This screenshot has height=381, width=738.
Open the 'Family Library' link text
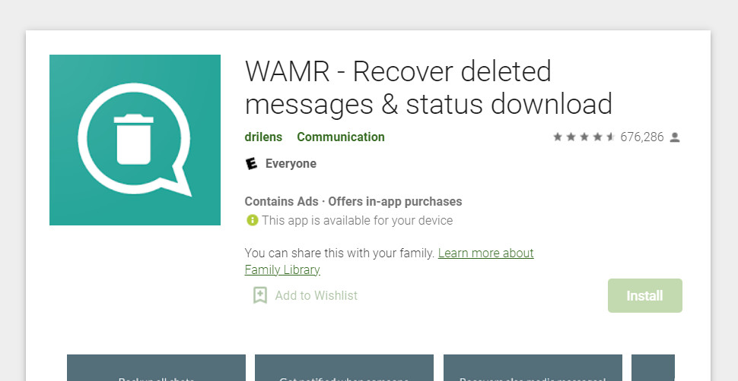[x=282, y=269]
